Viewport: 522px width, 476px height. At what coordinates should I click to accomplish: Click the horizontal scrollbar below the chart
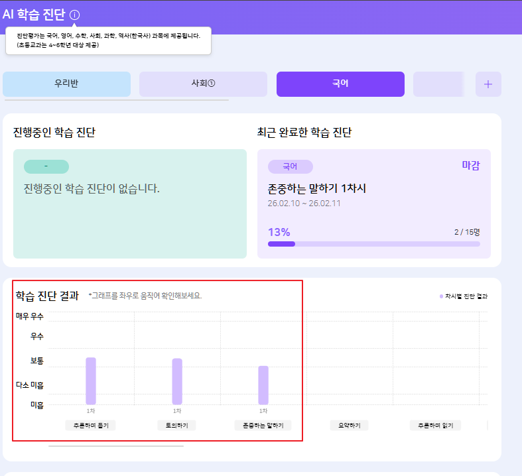point(116,446)
